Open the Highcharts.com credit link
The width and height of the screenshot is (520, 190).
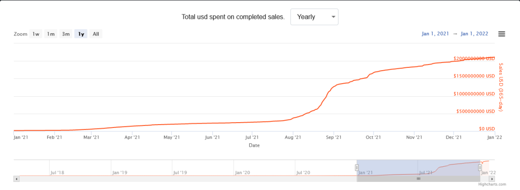click(492, 184)
